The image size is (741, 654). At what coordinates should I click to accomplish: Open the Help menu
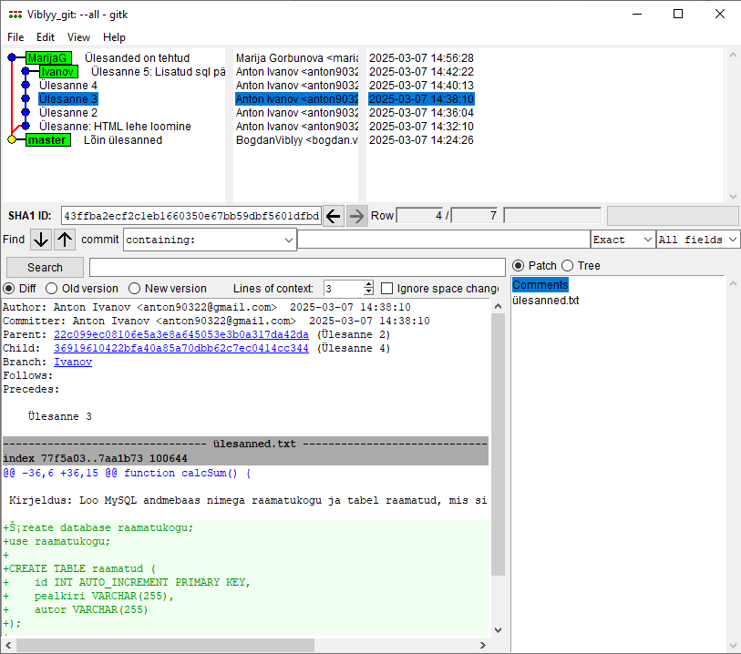114,37
